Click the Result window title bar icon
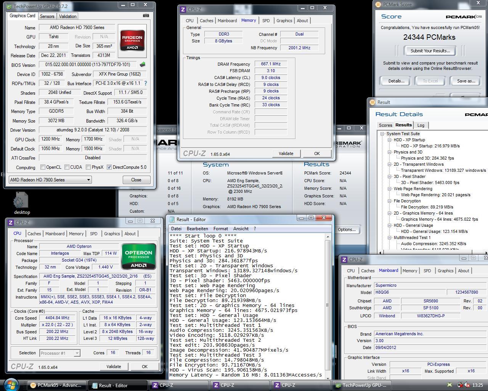This screenshot has width=488, height=391. pyautogui.click(x=372, y=102)
